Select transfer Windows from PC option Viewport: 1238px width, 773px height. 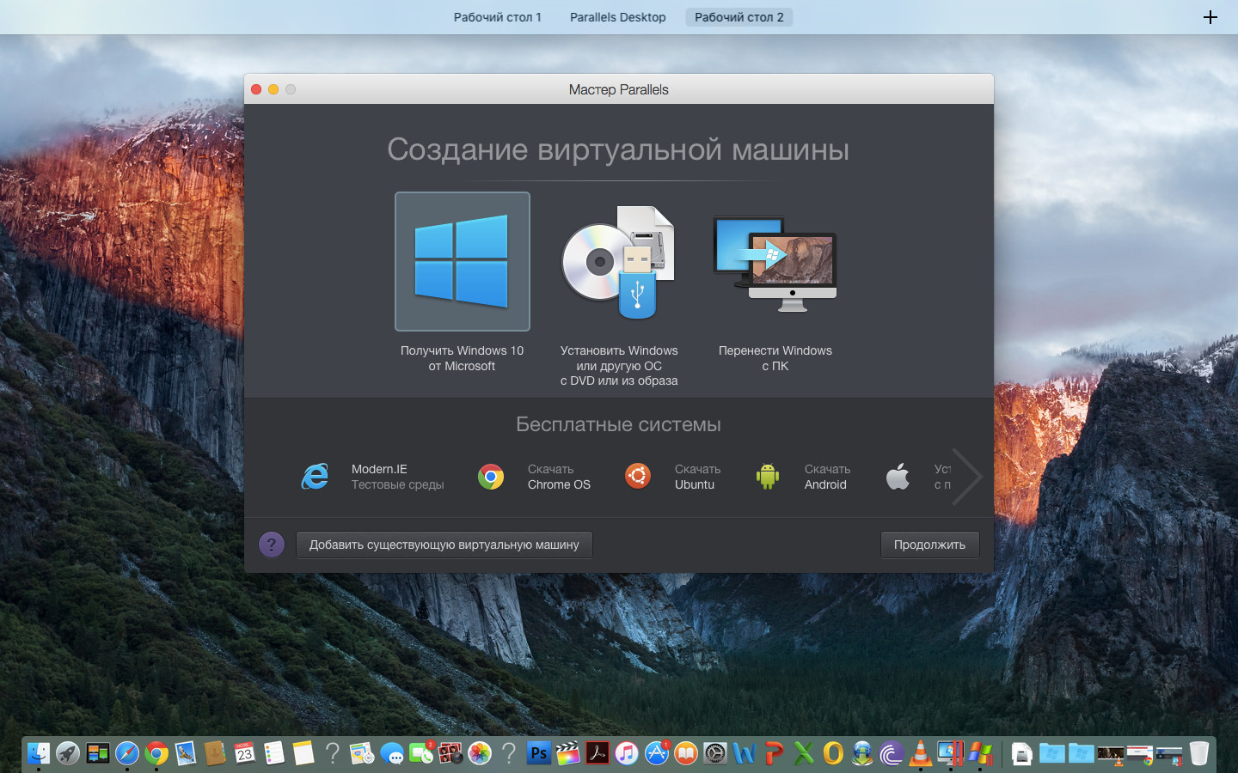coord(775,262)
